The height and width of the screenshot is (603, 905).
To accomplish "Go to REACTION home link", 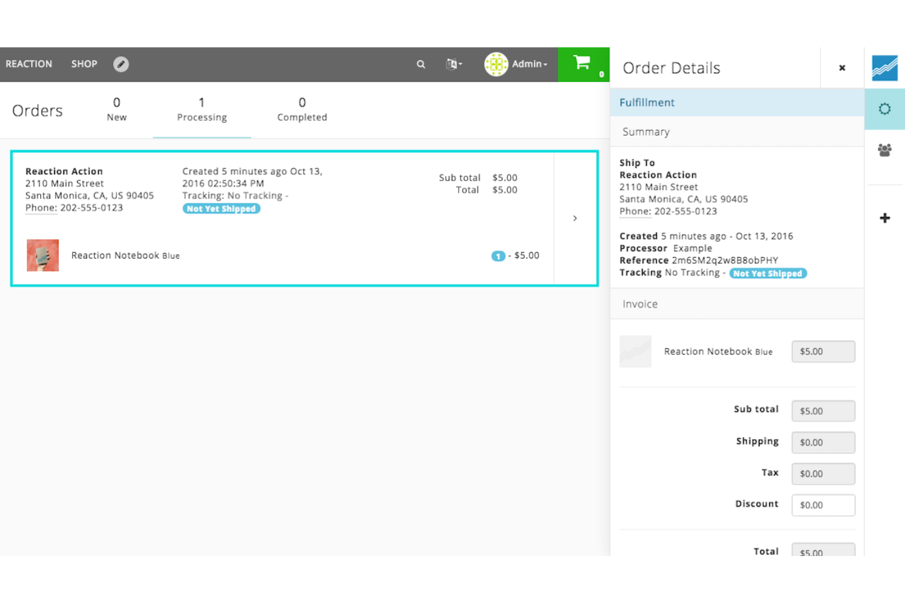I will [x=29, y=64].
